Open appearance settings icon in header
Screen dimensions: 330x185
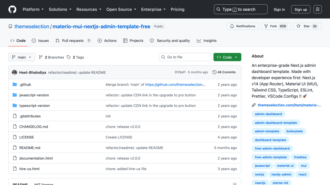pos(318,9)
